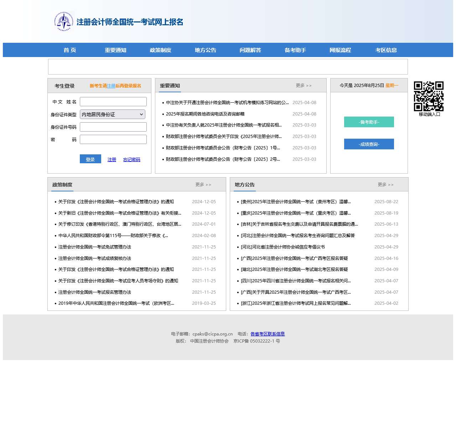This screenshot has height=426, width=456.
Task: Select 网报流程 from the navigation bar
Action: [x=340, y=50]
